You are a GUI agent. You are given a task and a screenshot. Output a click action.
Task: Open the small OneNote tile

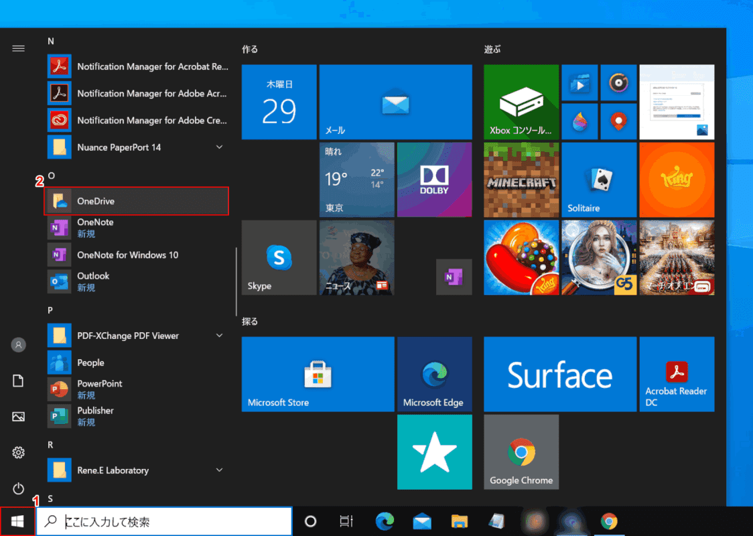[x=454, y=277]
